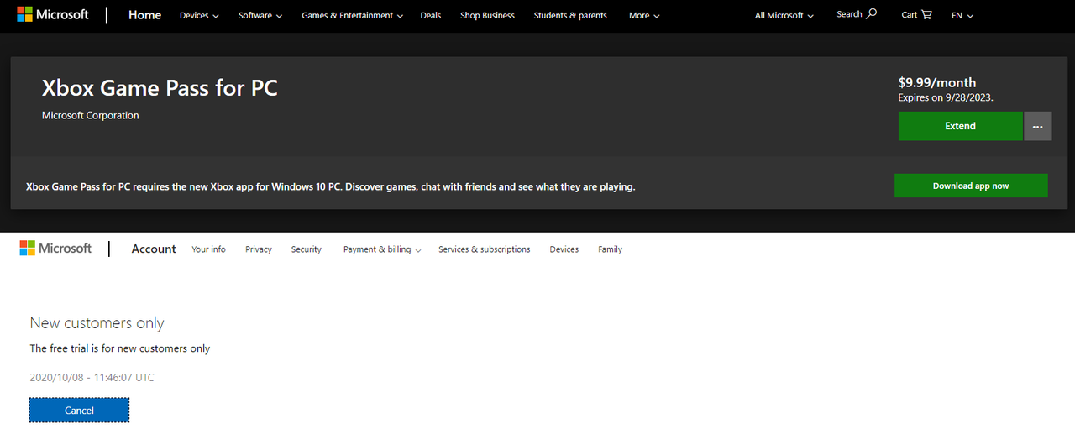Go to Home in the store navigation
The height and width of the screenshot is (445, 1075).
tap(144, 15)
